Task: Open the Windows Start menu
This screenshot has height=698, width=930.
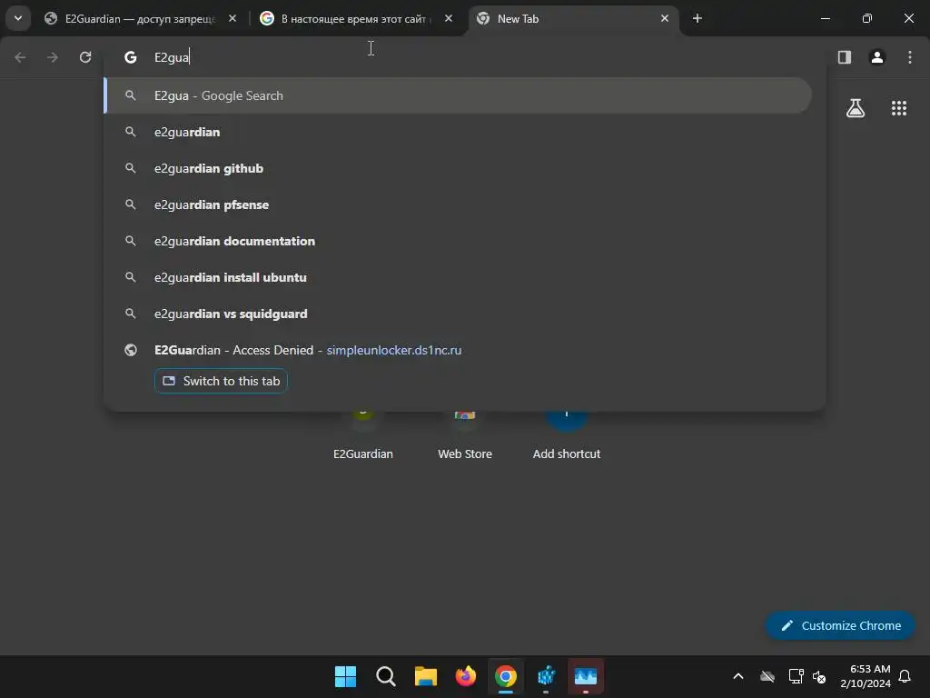Action: pos(345,676)
